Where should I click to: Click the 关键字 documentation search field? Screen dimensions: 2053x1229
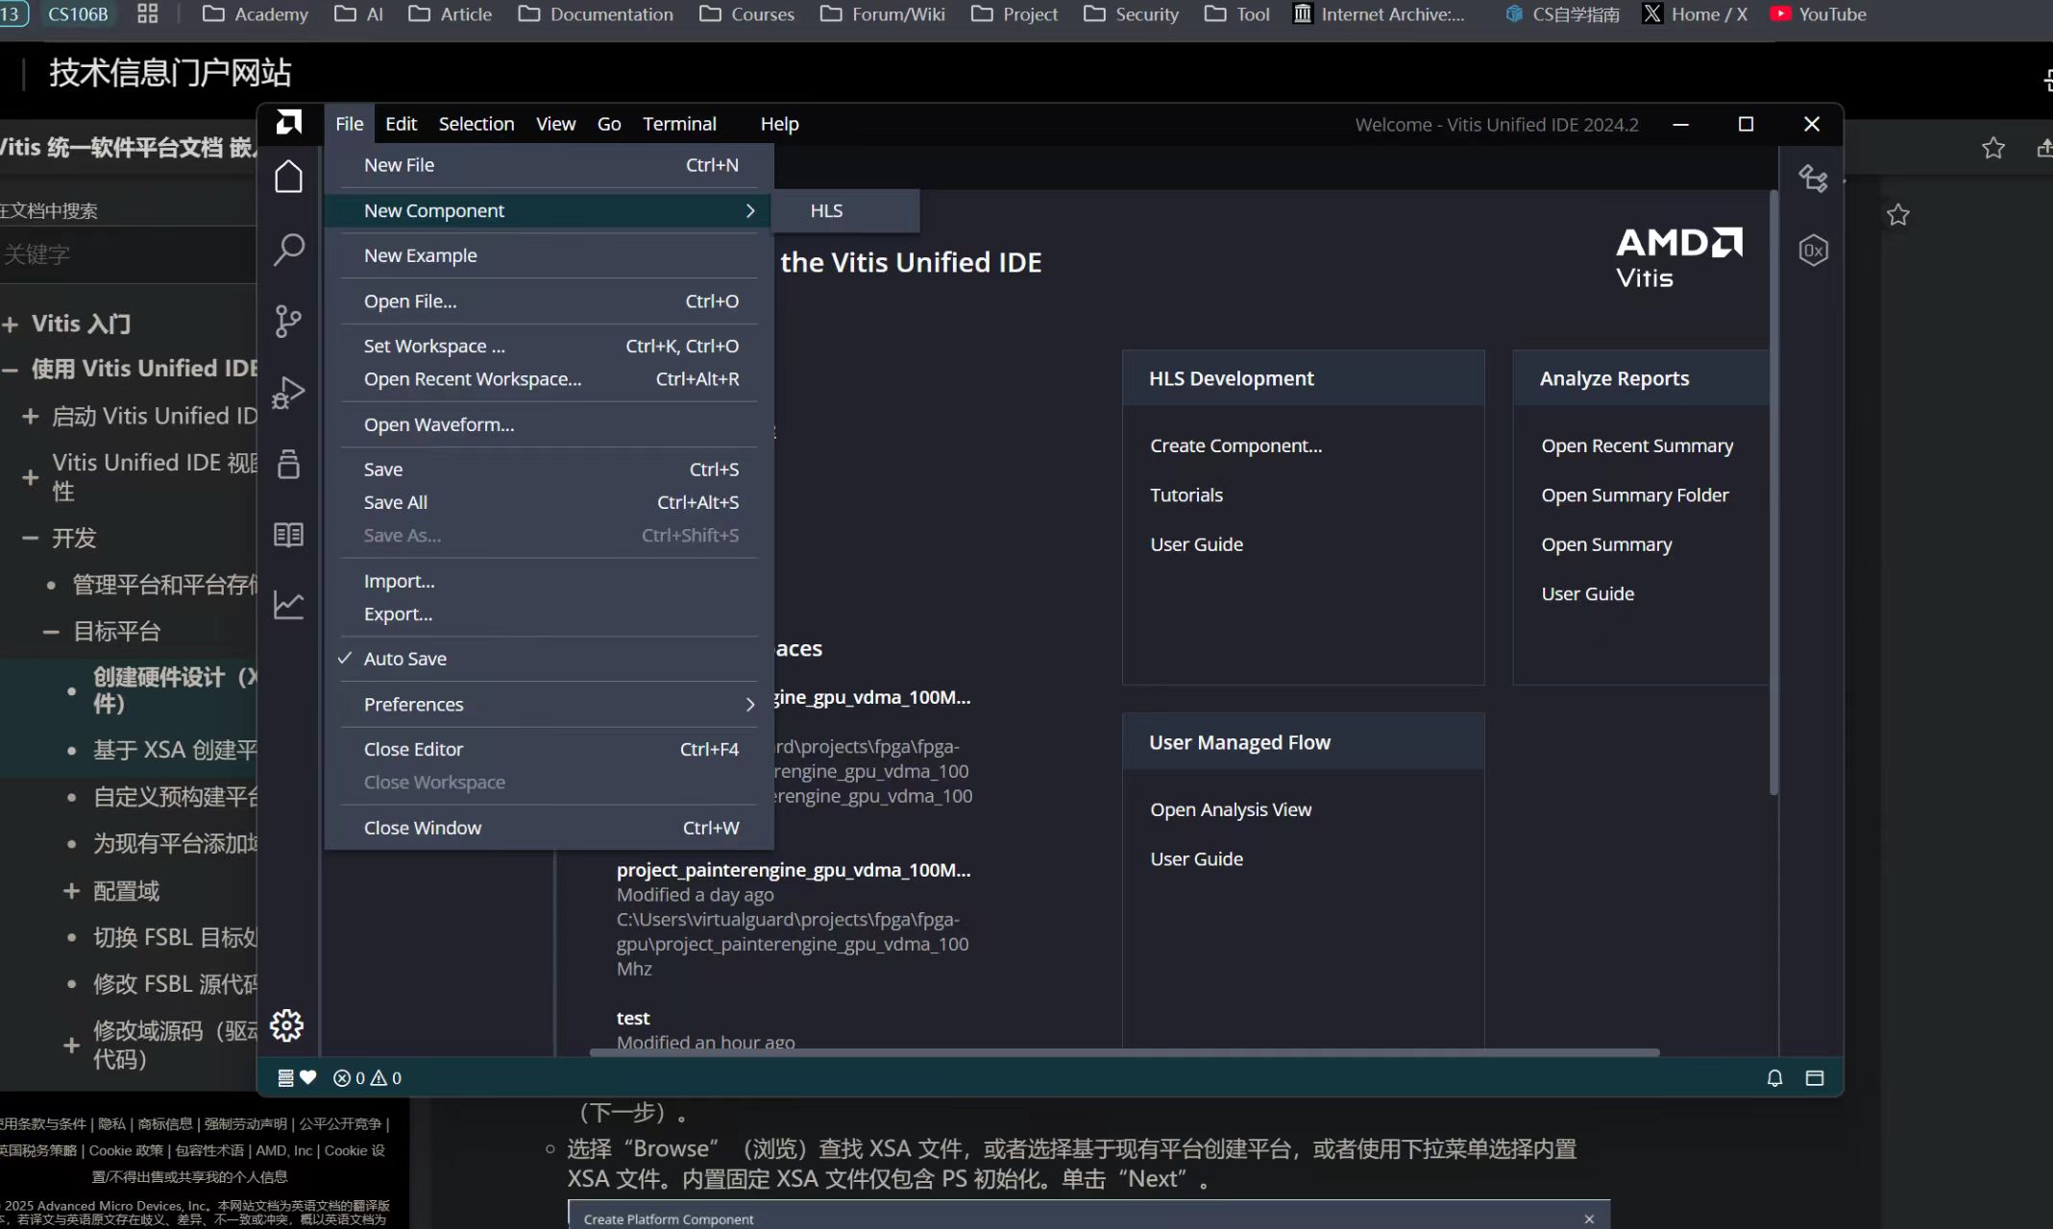127,254
